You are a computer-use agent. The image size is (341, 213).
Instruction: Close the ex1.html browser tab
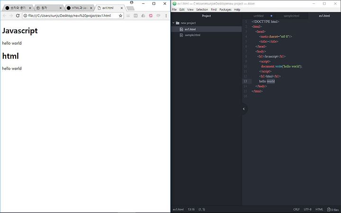[122, 8]
